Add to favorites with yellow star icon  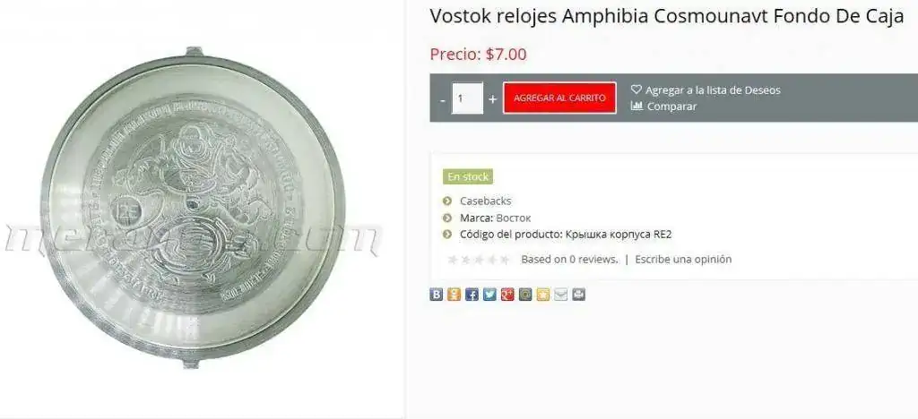(543, 295)
